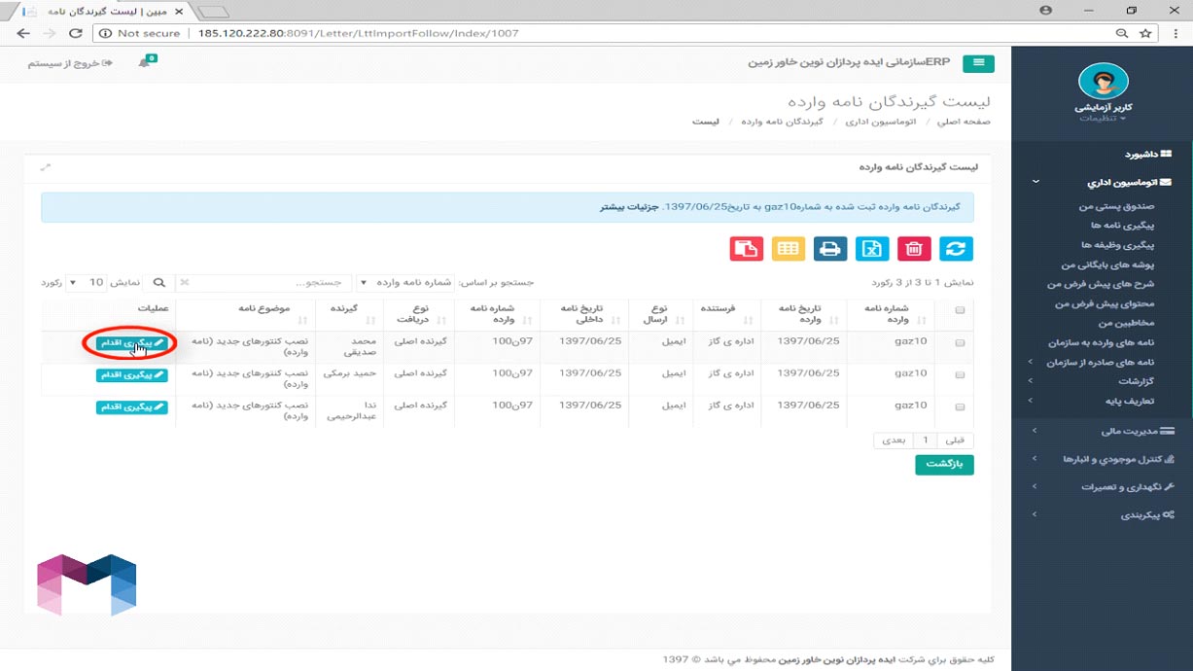Image resolution: width=1193 pixels, height=671 pixels.
Task: Click پیگیری اقدام for ندا عبدالرحیمی
Action: coord(131,407)
